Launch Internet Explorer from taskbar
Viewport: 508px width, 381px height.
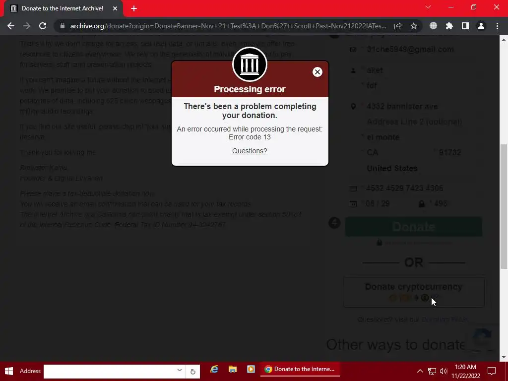click(x=214, y=369)
